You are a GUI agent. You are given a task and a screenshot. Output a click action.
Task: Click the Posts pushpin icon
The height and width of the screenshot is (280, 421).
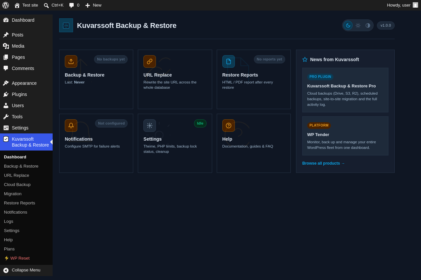tap(6, 35)
